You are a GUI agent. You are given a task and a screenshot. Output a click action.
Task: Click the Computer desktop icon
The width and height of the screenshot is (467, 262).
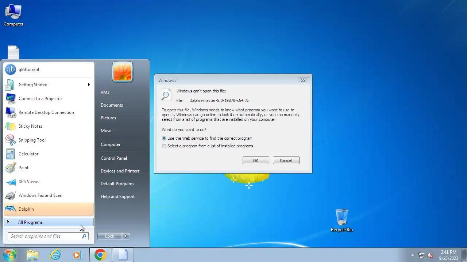(13, 15)
